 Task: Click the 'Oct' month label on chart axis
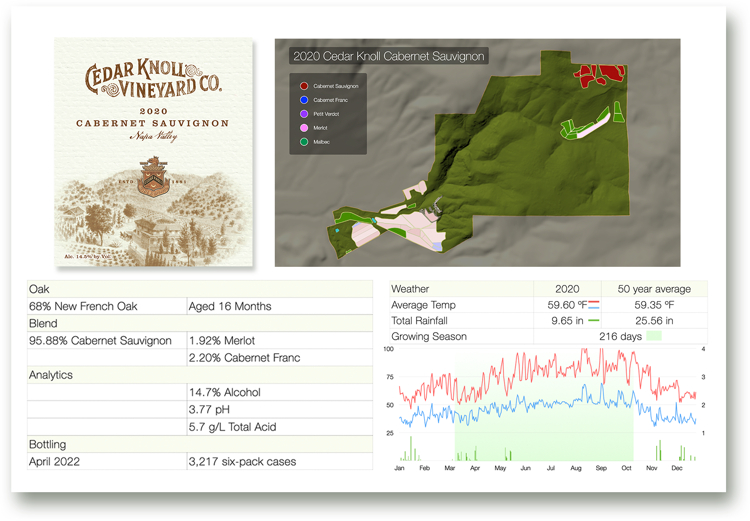(626, 468)
